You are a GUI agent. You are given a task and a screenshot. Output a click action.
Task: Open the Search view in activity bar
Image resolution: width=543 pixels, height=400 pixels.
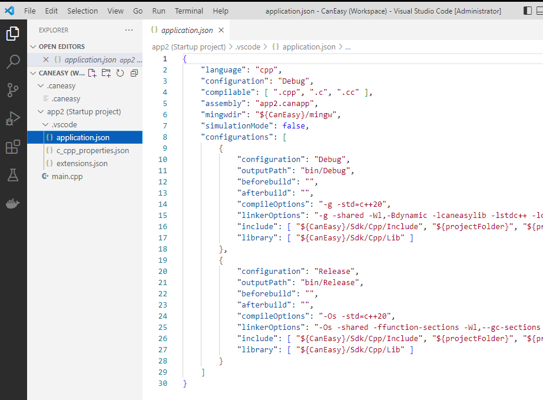point(13,62)
